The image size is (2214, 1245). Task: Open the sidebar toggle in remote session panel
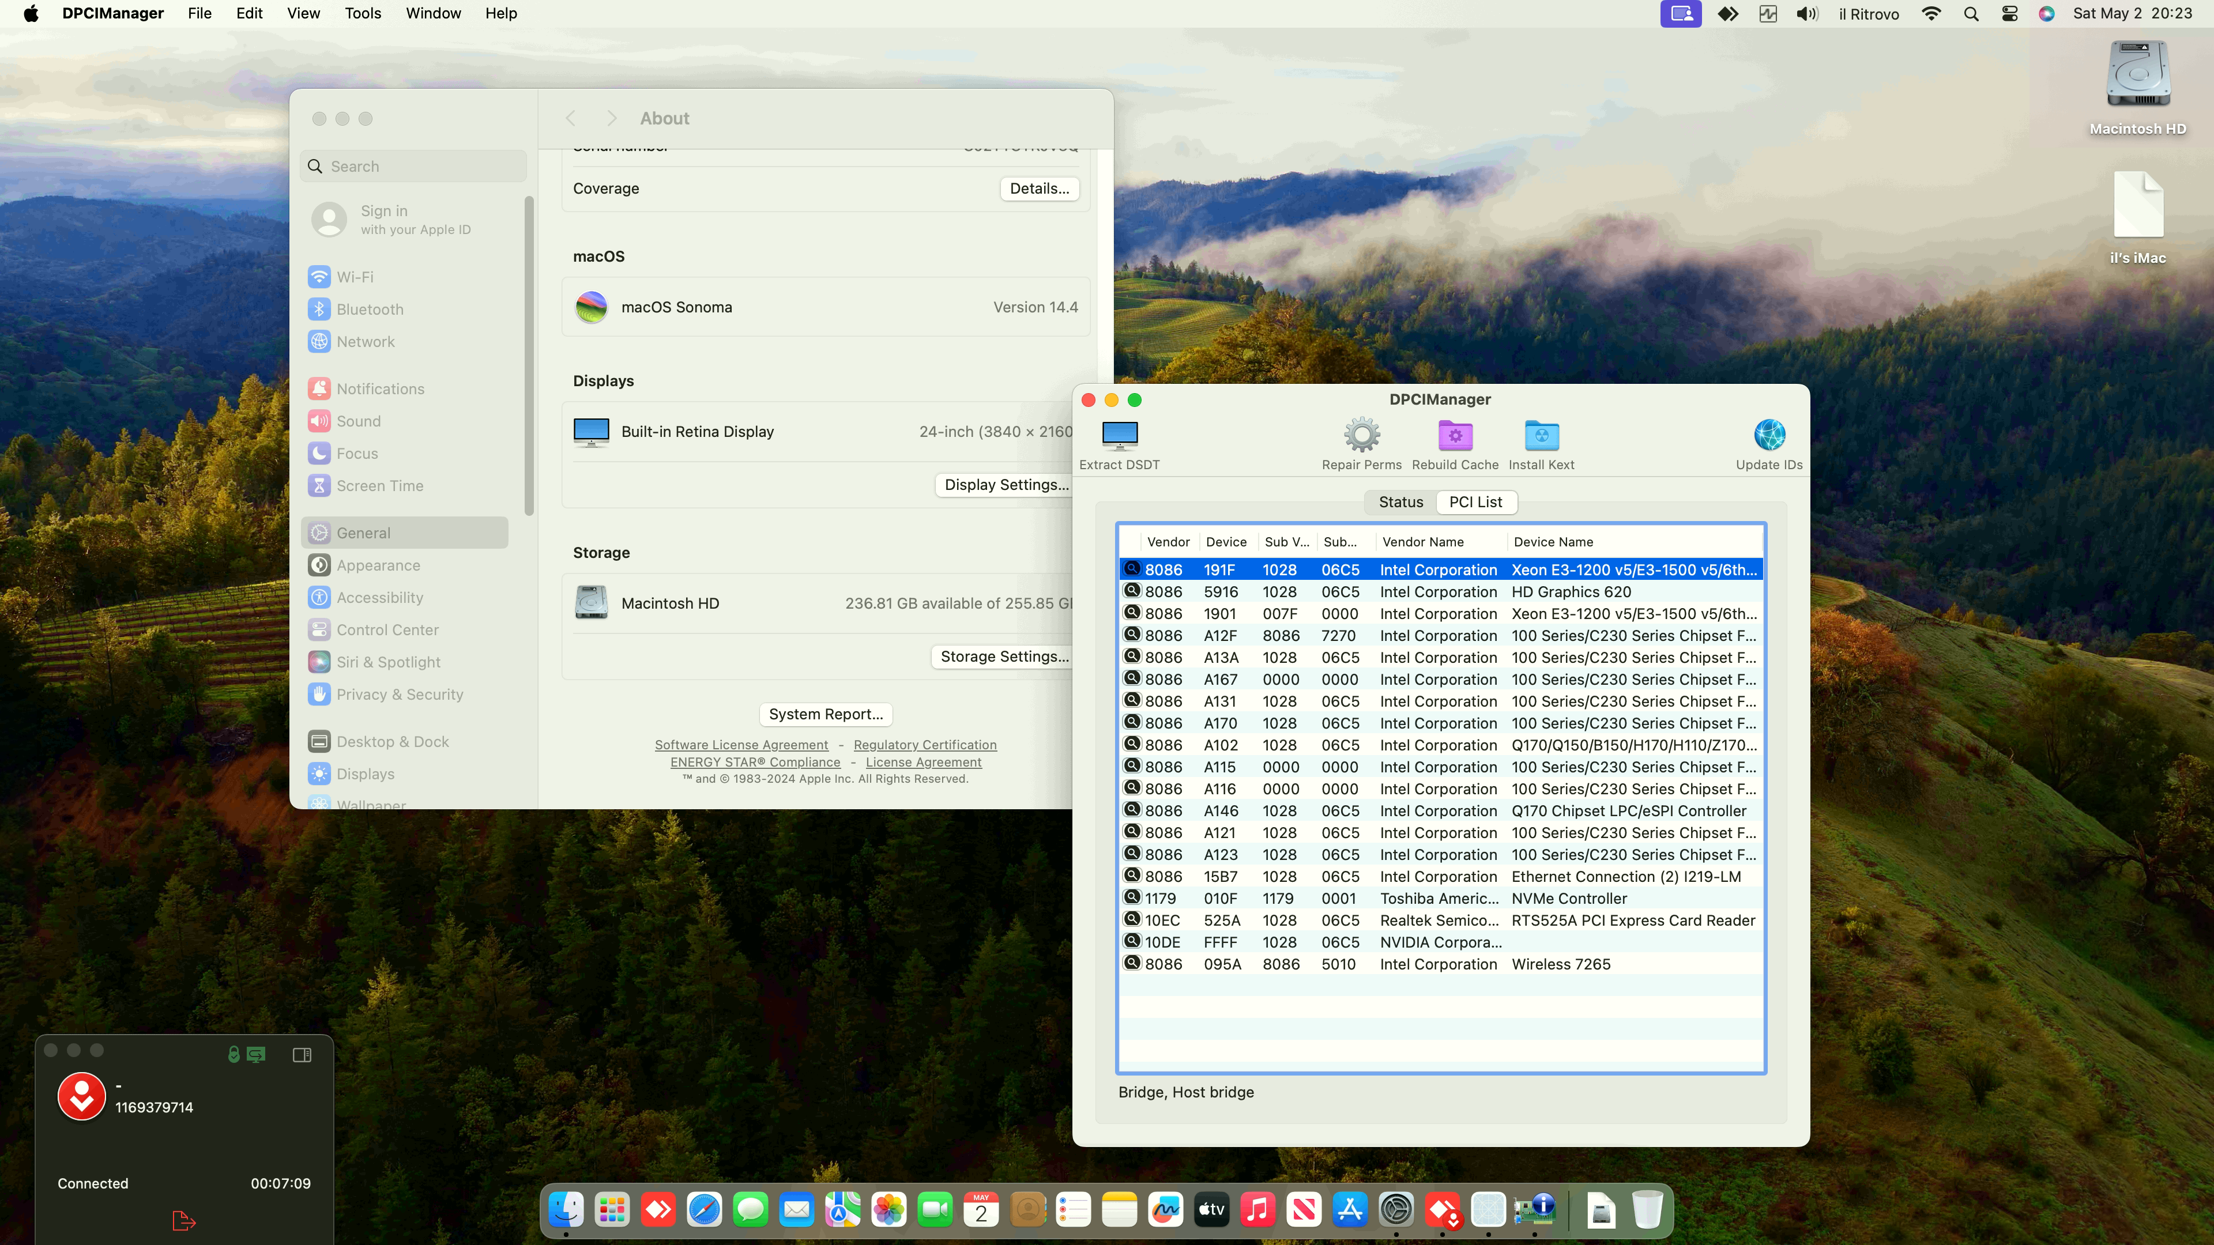pyautogui.click(x=302, y=1055)
